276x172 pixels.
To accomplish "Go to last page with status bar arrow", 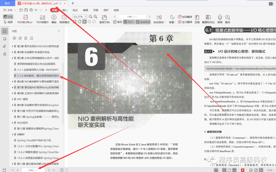I will 54,170.
